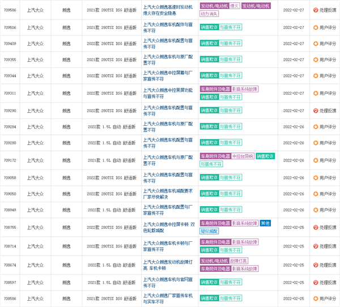Click the 销售欺诈 tag in row 709506
Screen dimensions: 340x307
click(209, 27)
